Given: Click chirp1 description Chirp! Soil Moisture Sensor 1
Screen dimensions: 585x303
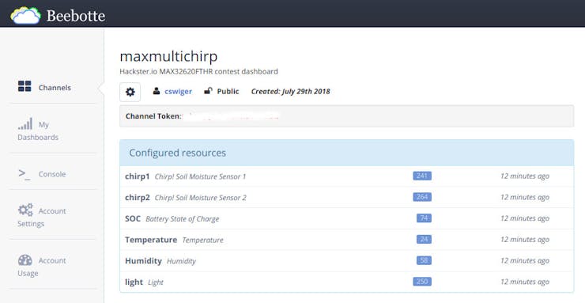Looking at the screenshot, I should 200,176.
